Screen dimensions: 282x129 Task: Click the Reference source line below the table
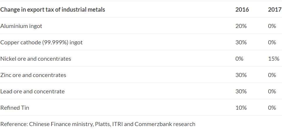click(98, 124)
